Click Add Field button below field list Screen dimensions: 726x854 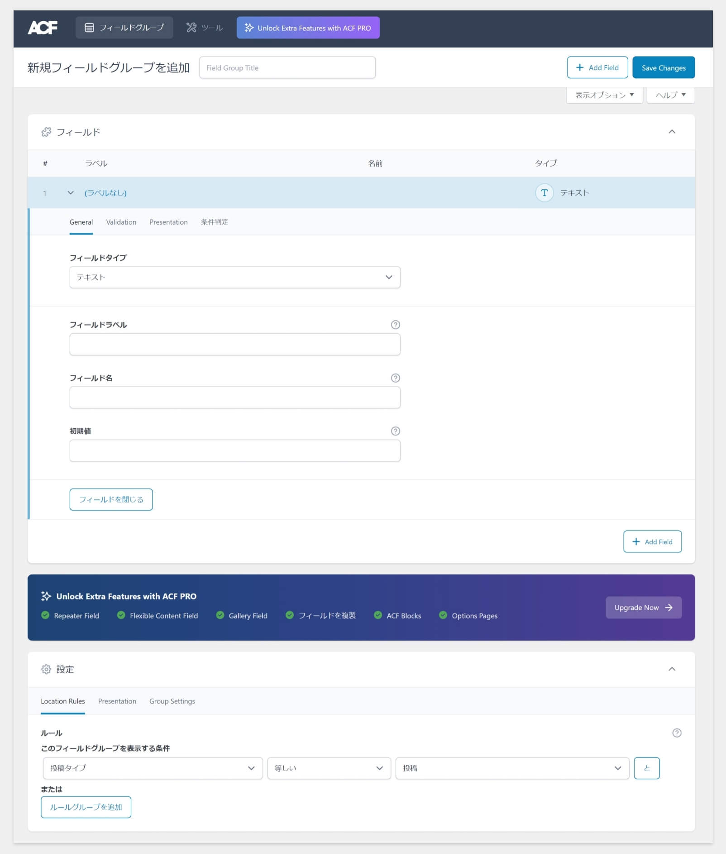[652, 542]
